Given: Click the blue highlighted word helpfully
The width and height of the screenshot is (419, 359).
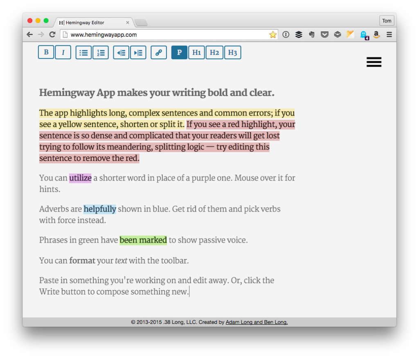Looking at the screenshot, I should [100, 209].
